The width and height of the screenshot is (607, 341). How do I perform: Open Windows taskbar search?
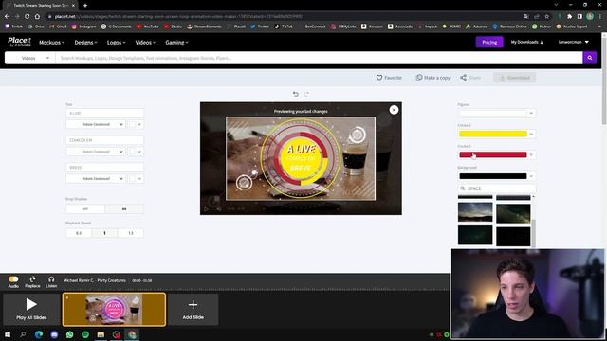click(x=23, y=334)
